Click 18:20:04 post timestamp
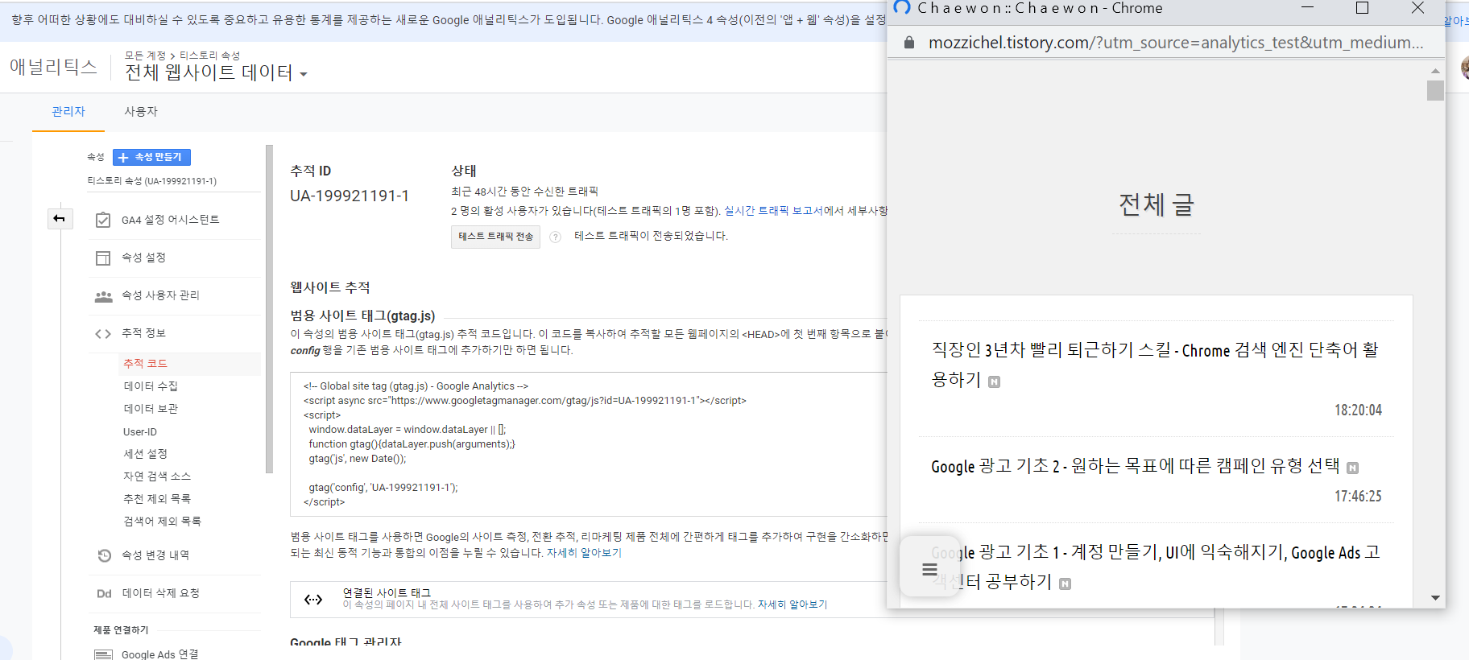Viewport: 1469px width, 660px height. pos(1358,410)
